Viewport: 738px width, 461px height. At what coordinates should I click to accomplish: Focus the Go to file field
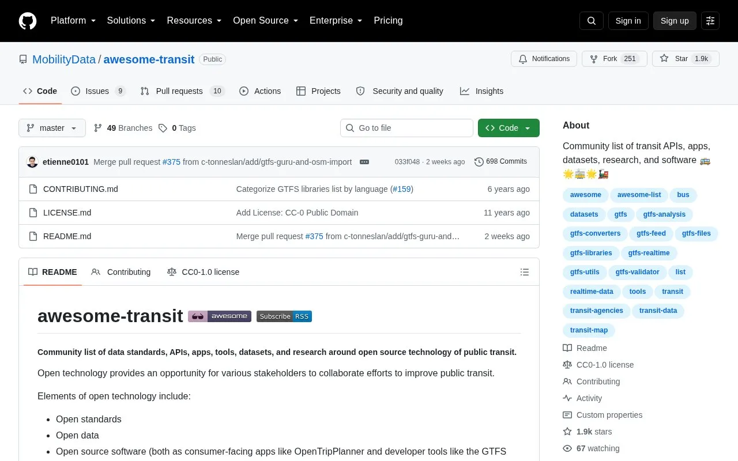(x=406, y=128)
